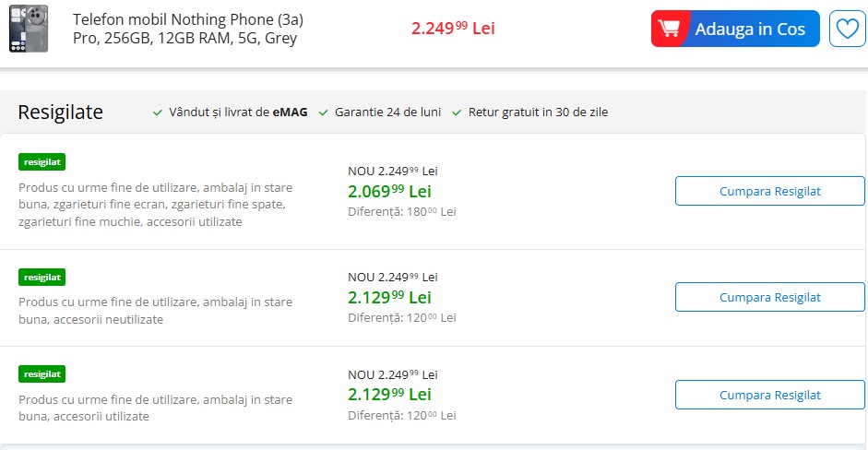Click the heart wishlist icon

tap(847, 29)
